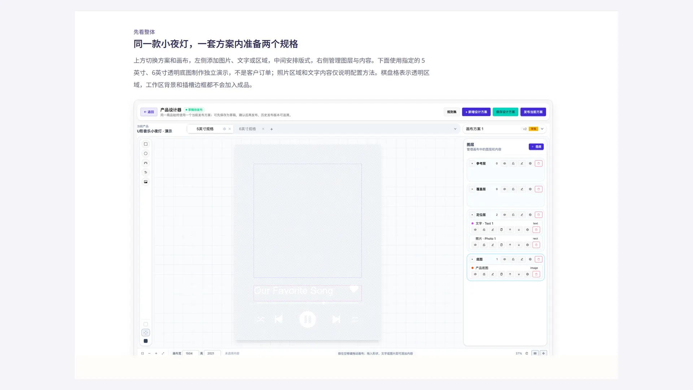This screenshot has width=693, height=390.
Task: Toggle lock on the 定位层 layer
Action: pyautogui.click(x=513, y=215)
